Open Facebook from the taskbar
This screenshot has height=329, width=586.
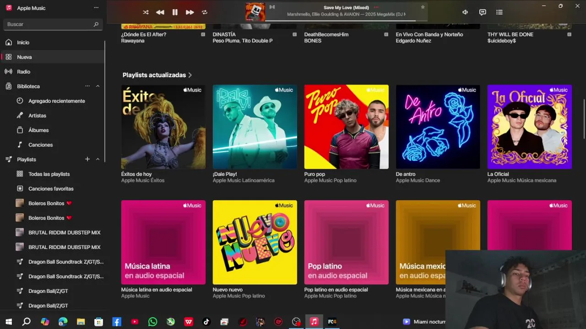[117, 322]
